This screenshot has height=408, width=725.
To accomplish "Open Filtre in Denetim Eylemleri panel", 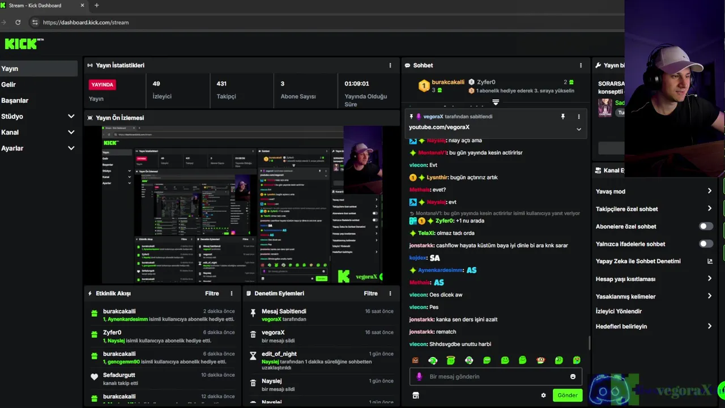I will pos(370,294).
